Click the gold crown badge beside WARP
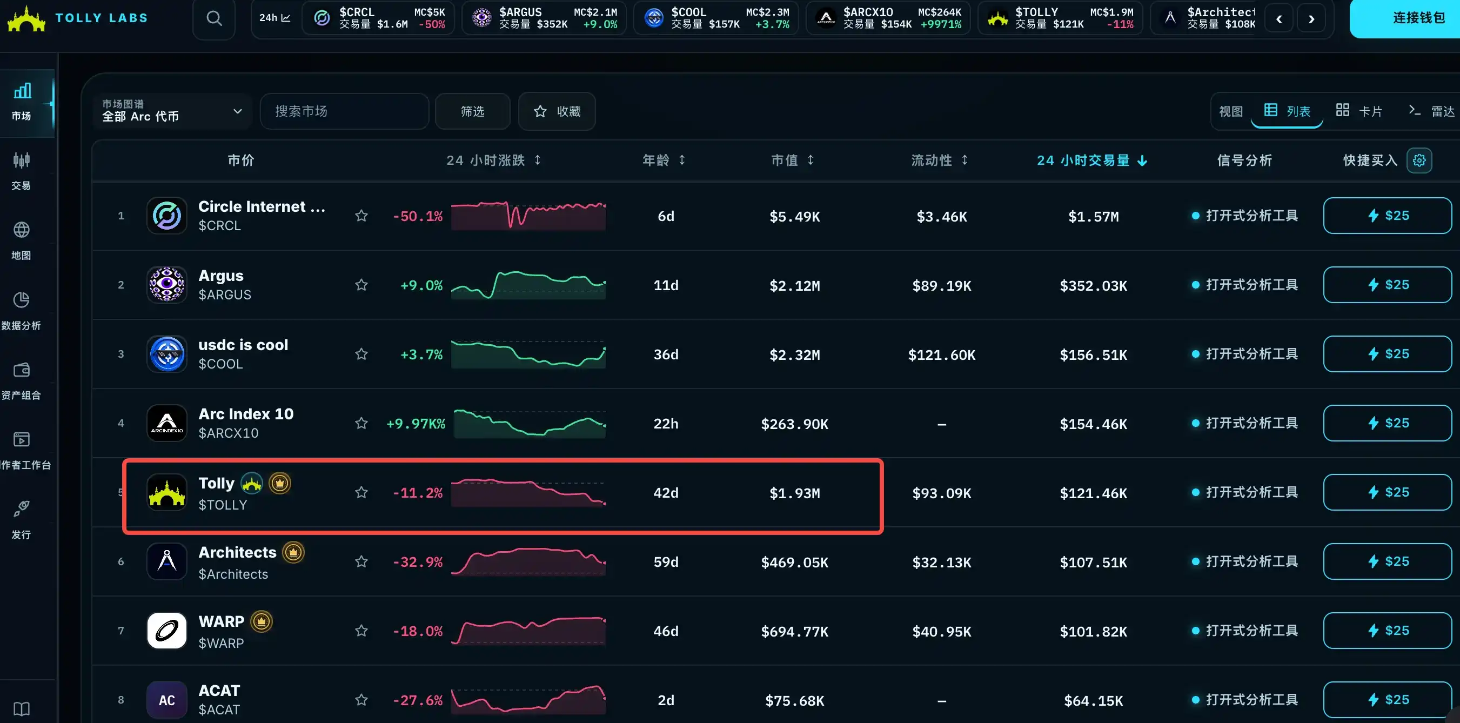The height and width of the screenshot is (723, 1460). coord(262,621)
